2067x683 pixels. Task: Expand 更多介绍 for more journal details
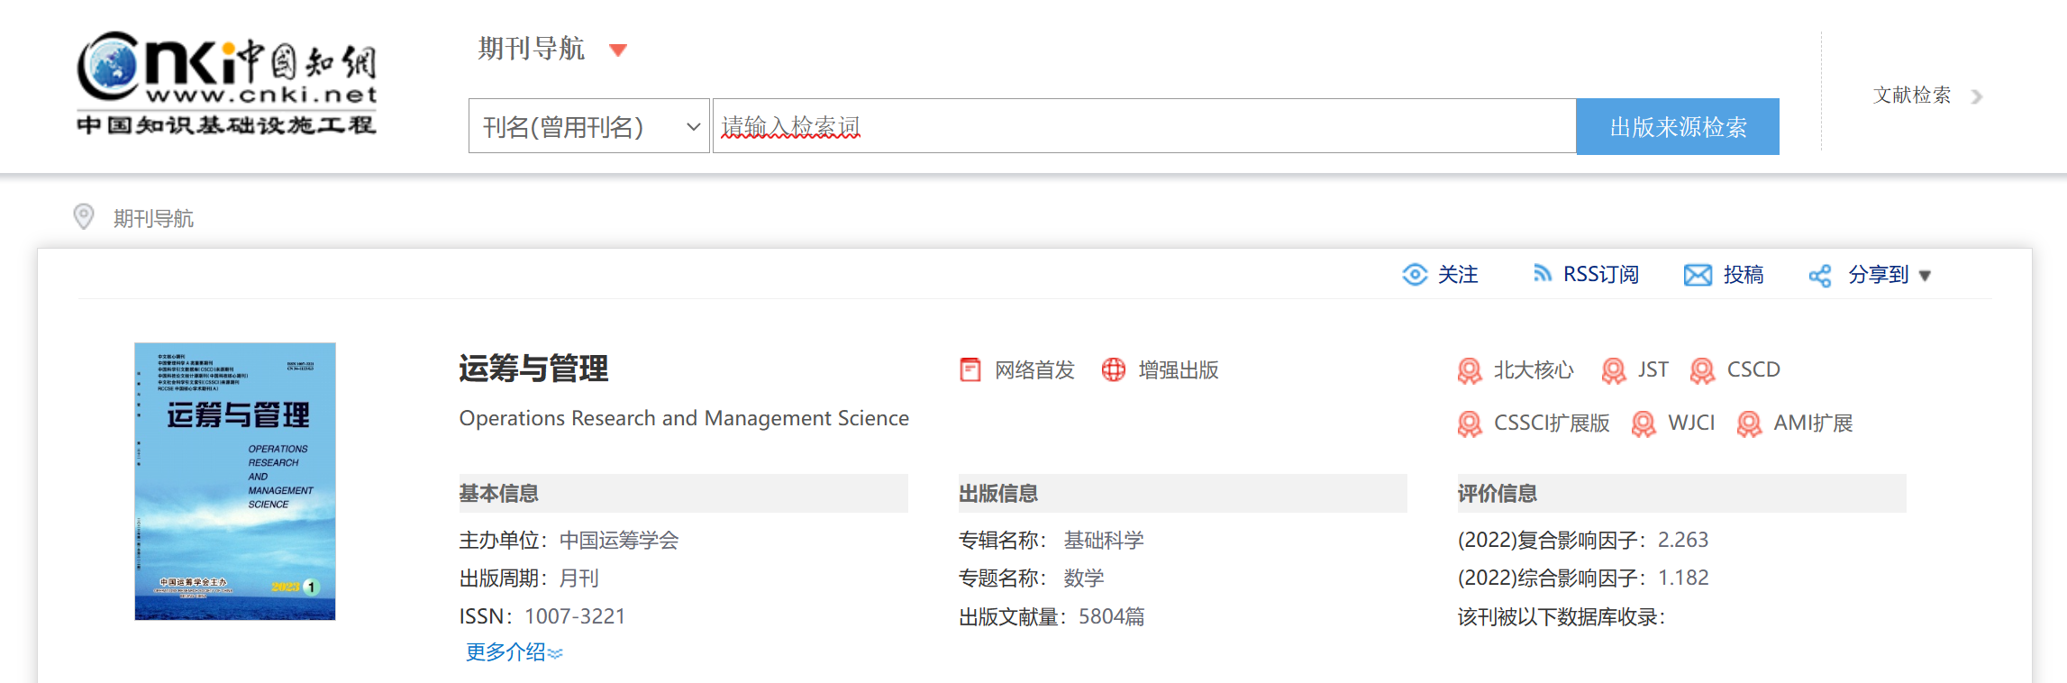pyautogui.click(x=514, y=652)
